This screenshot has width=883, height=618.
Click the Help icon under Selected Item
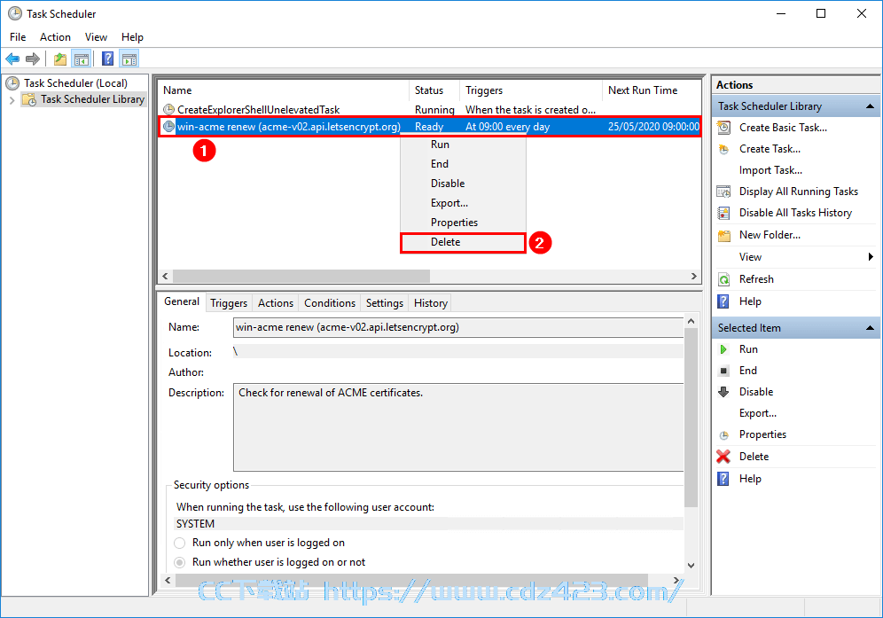point(723,479)
